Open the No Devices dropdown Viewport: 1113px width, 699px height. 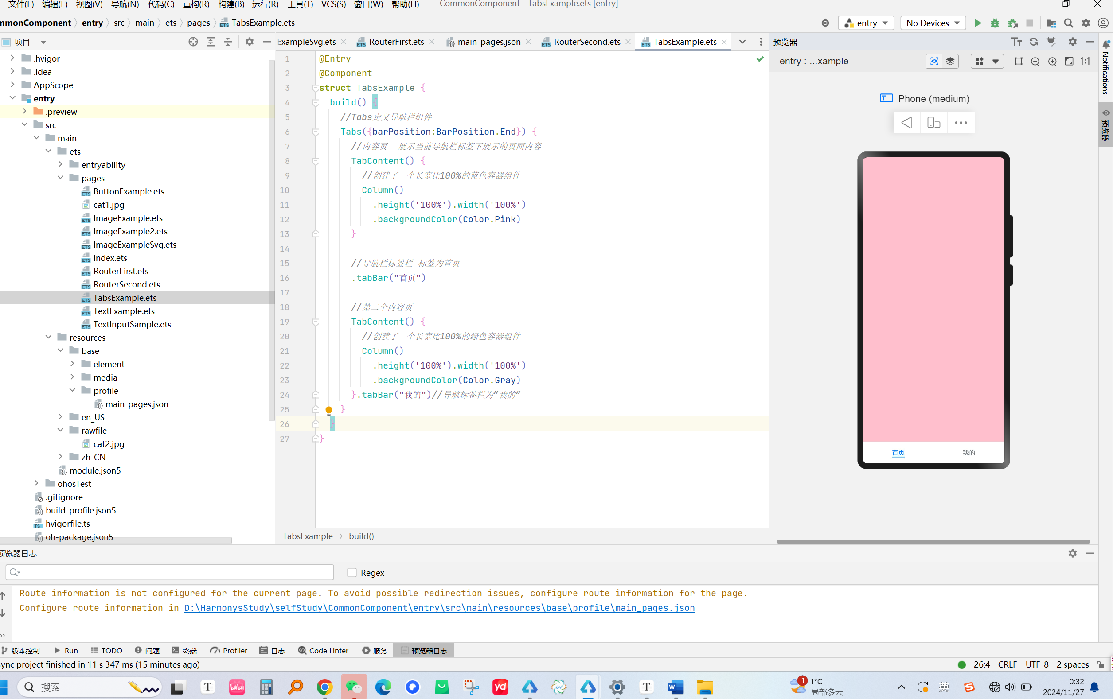click(932, 23)
